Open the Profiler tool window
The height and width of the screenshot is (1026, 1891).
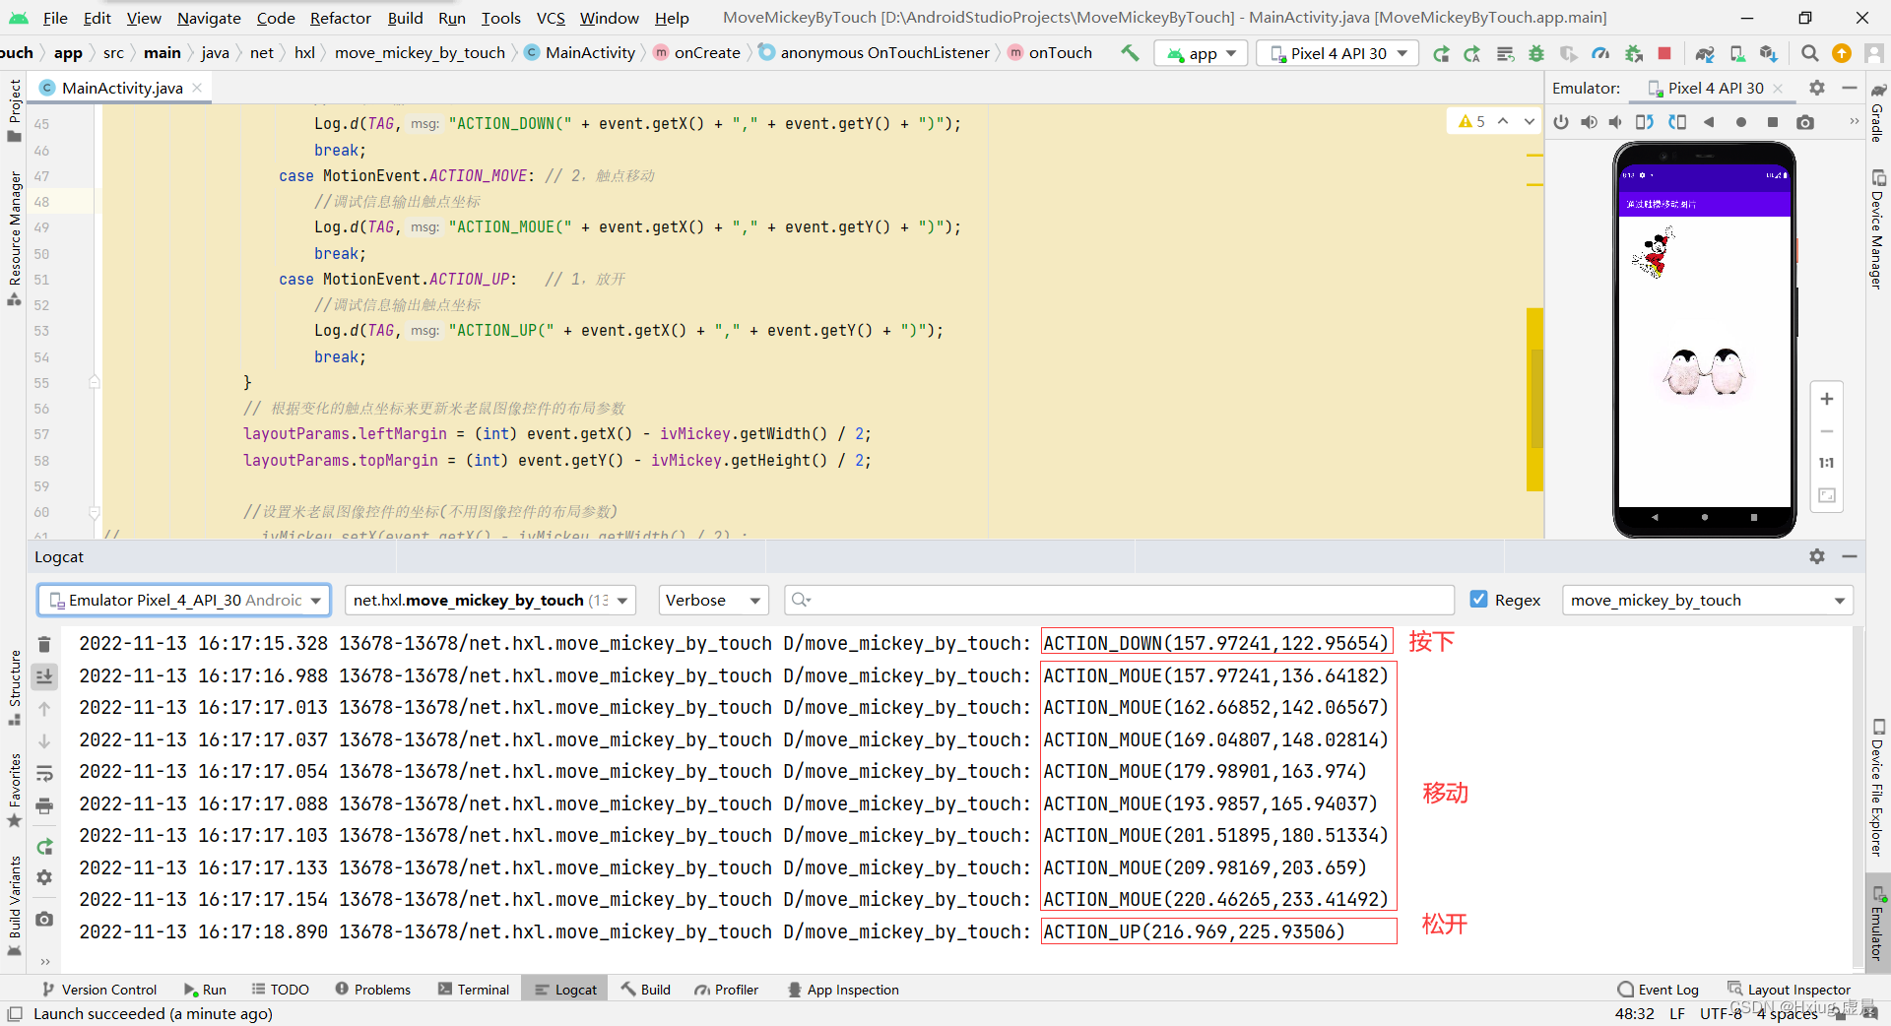tap(726, 990)
